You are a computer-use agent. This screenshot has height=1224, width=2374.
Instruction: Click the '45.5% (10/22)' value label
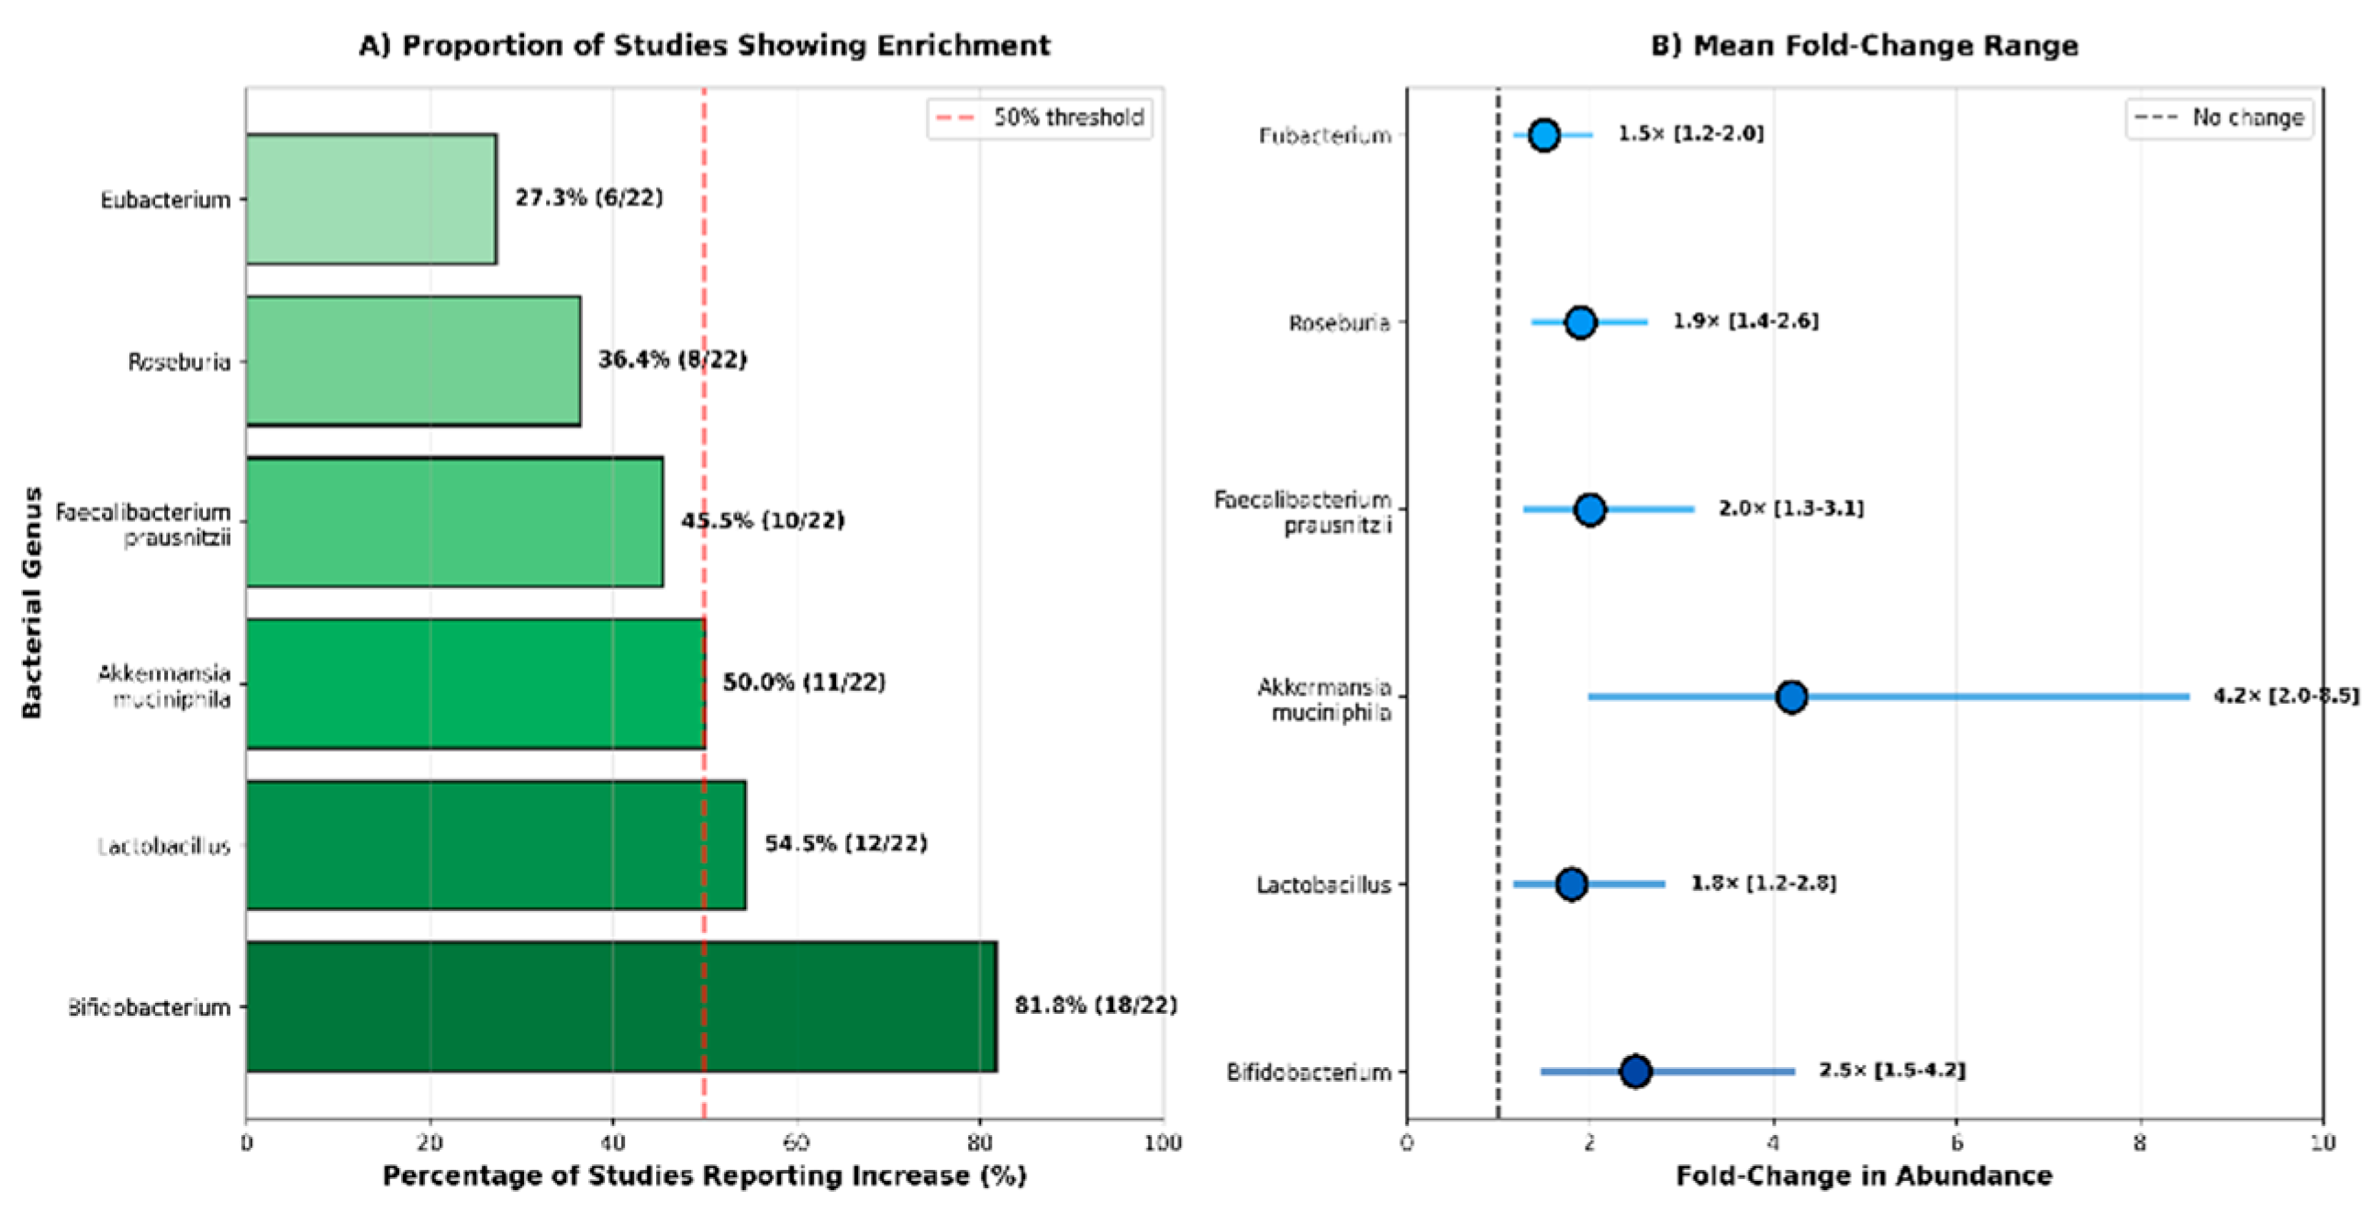[x=763, y=521]
